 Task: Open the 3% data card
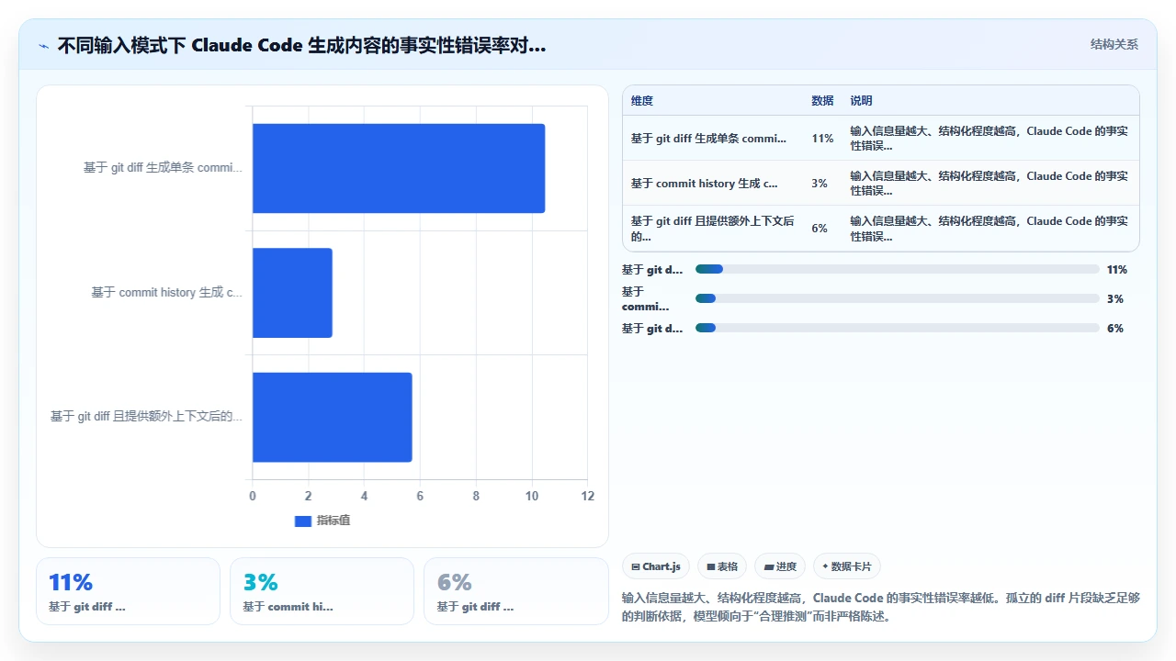322,591
